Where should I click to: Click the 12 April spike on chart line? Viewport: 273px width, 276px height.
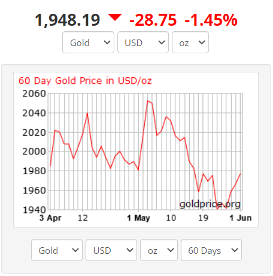(x=87, y=113)
